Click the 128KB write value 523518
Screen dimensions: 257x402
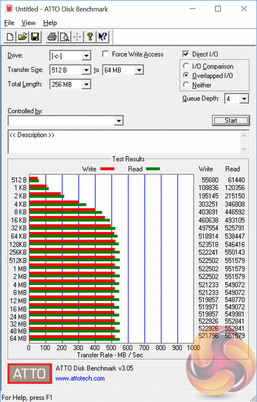[x=208, y=244]
